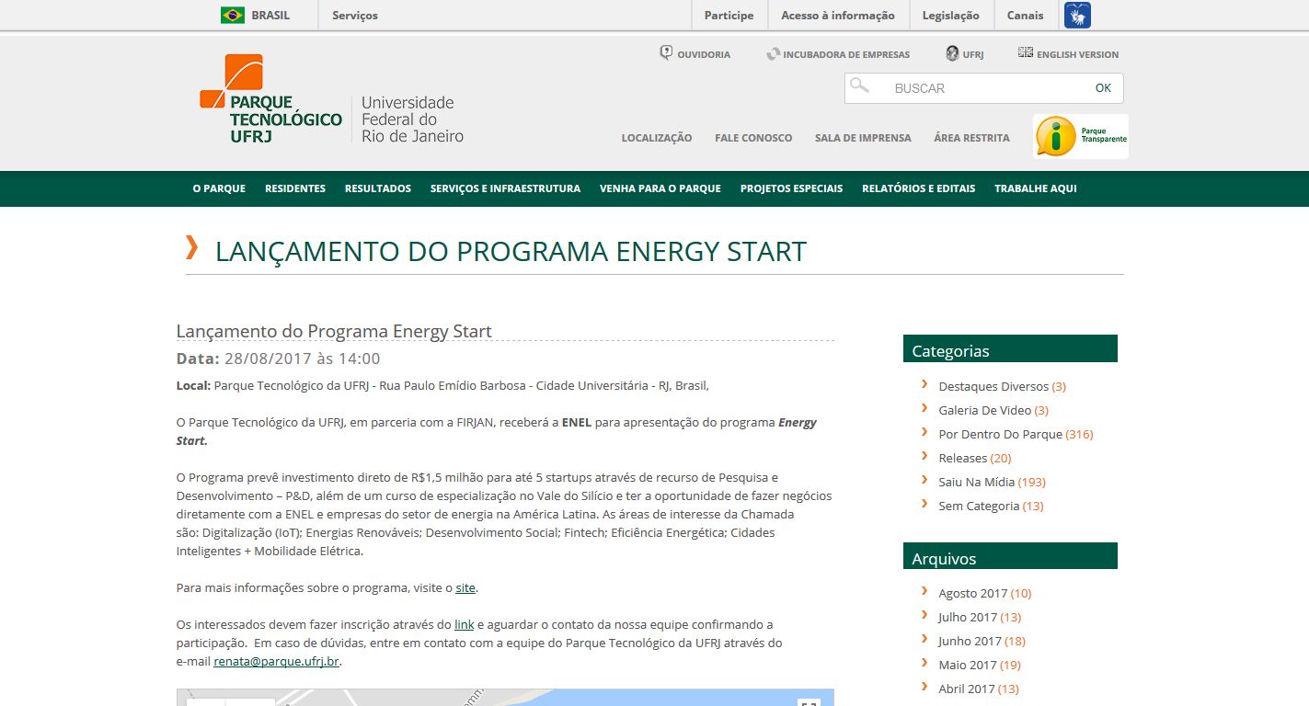This screenshot has height=706, width=1309.
Task: Open Acesso à informação link
Action: click(x=838, y=15)
